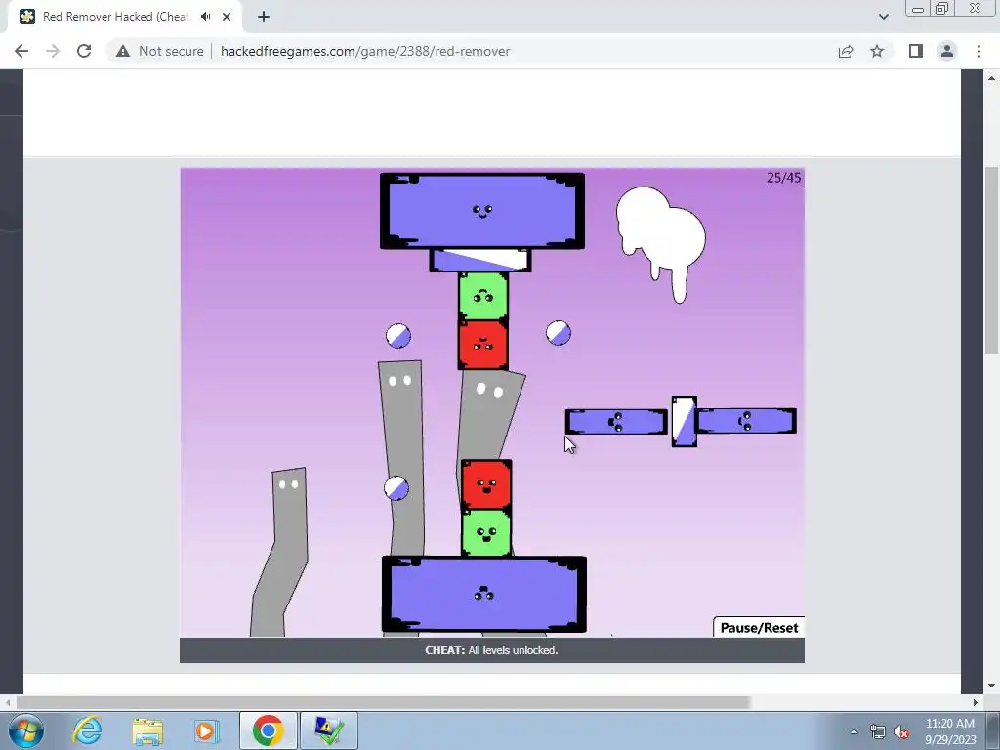Select the Red Remover Hacked tab
Image resolution: width=1000 pixels, height=750 pixels.
125,17
